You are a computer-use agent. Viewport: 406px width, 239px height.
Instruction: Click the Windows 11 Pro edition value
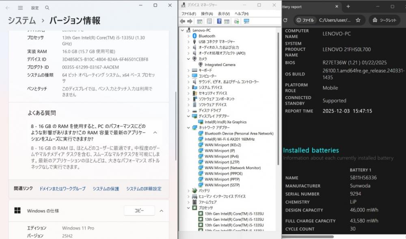click(x=78, y=228)
